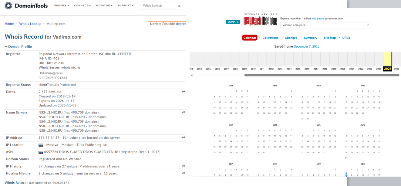
Task: Click the share arrow in Hosting History row
Action: pyautogui.click(x=183, y=173)
